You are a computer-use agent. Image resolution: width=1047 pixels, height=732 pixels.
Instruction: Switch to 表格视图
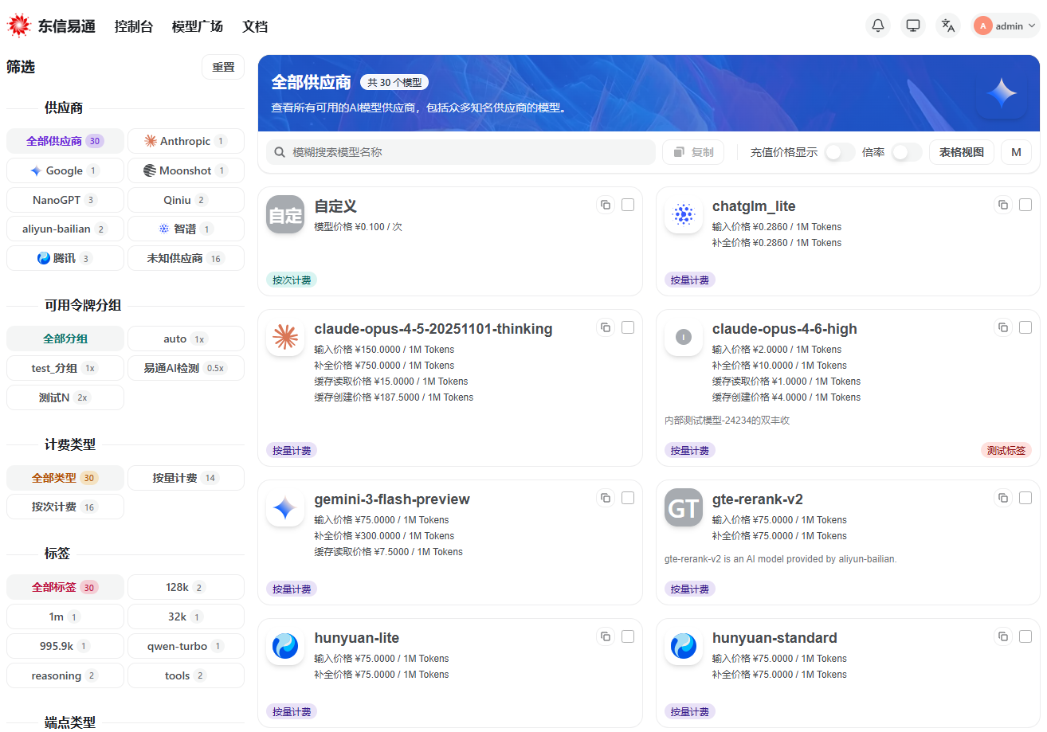(962, 152)
